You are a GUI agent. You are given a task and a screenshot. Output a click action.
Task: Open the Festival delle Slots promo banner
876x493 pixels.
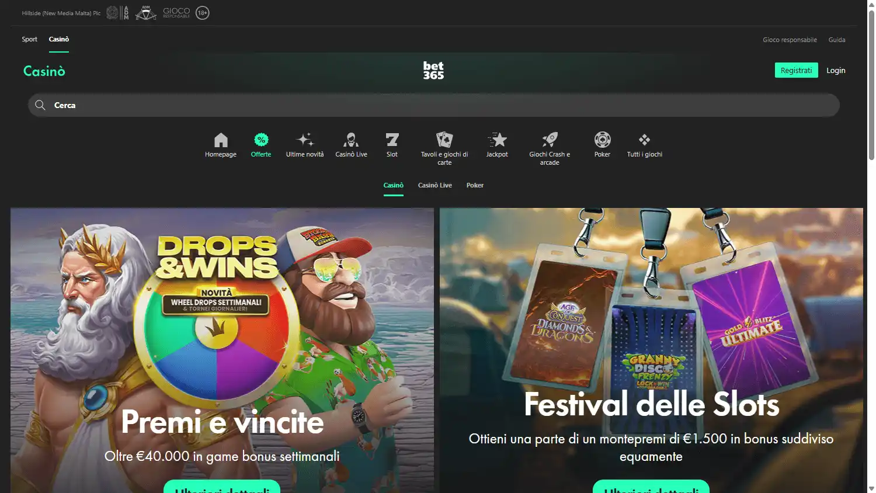tap(651, 350)
